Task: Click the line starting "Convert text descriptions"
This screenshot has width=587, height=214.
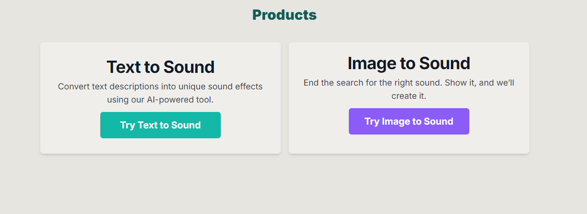Action: tap(160, 87)
